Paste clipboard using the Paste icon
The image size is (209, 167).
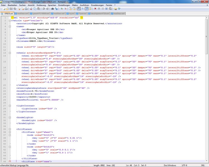39,9
